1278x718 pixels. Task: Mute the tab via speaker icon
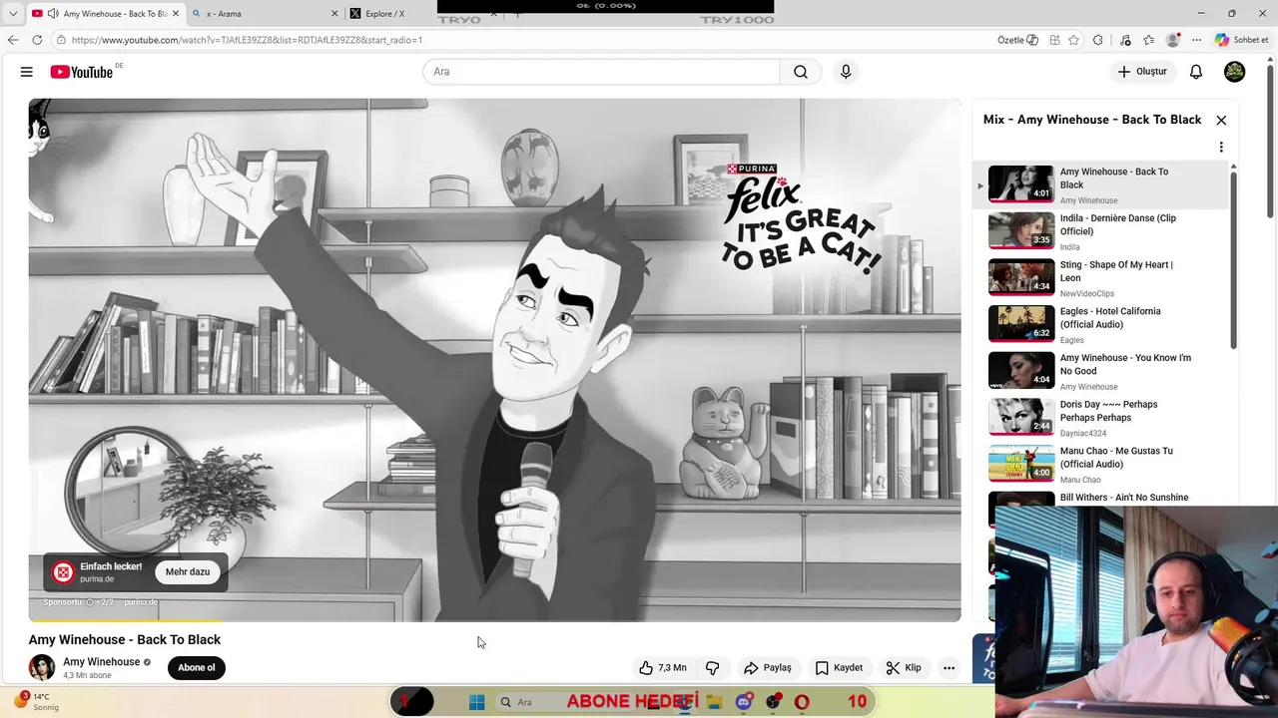click(52, 14)
